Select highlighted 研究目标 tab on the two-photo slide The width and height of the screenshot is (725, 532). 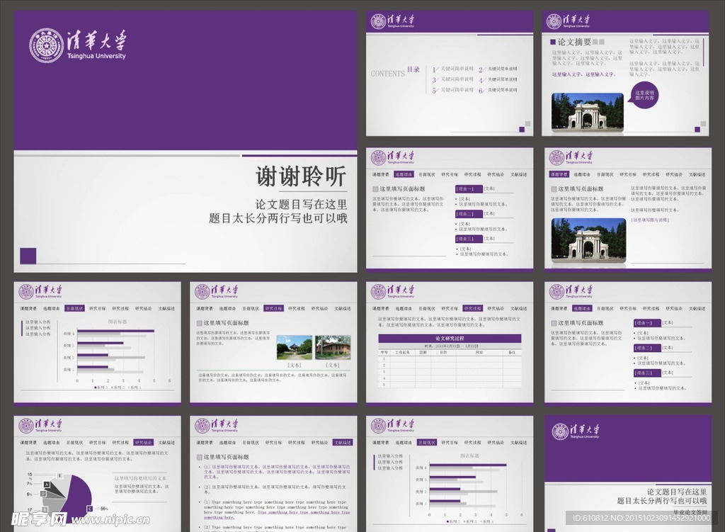(x=273, y=308)
